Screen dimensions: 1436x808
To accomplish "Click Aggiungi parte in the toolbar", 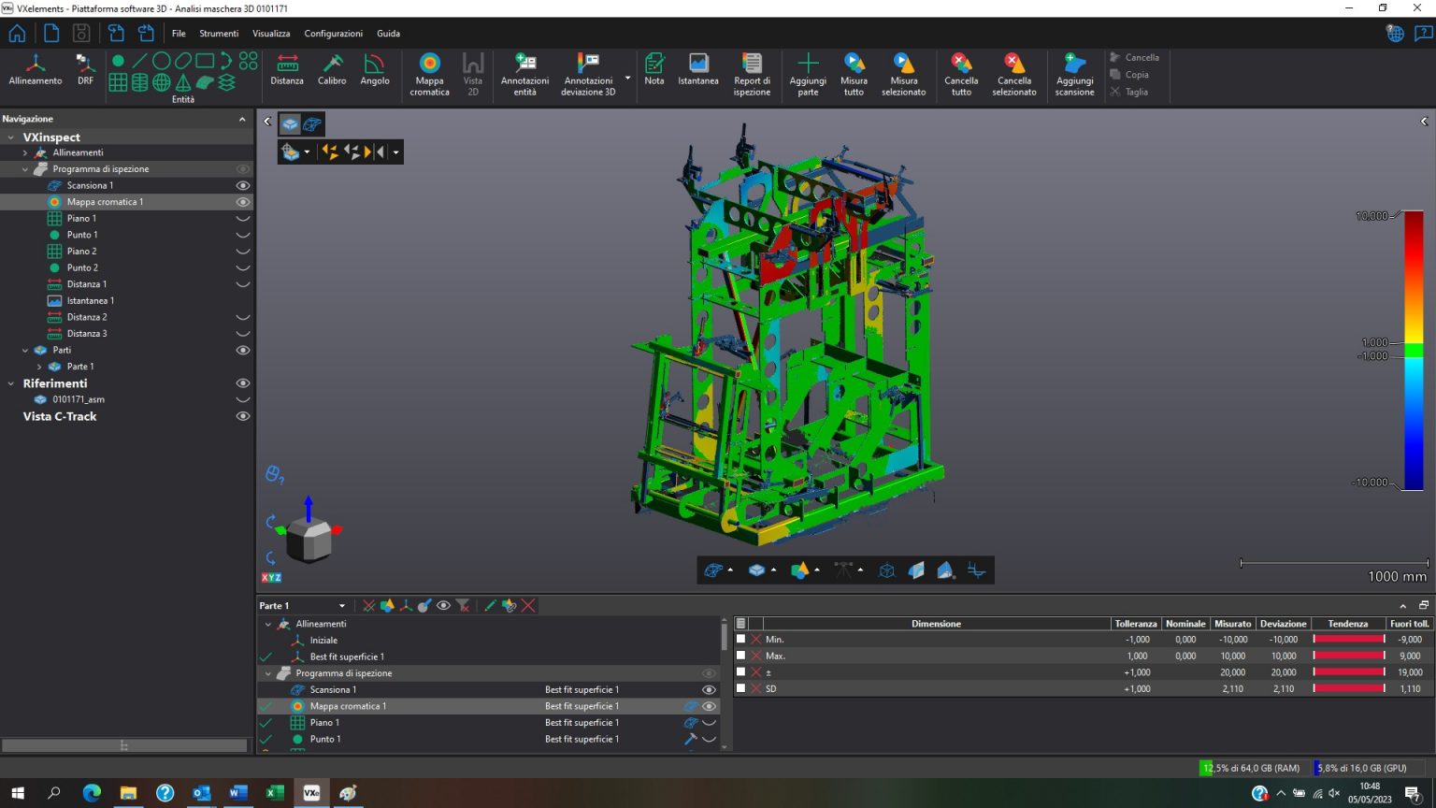I will [x=807, y=75].
